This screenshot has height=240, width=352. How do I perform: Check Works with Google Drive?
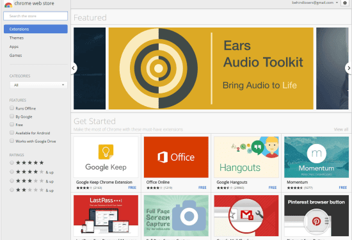[12, 141]
